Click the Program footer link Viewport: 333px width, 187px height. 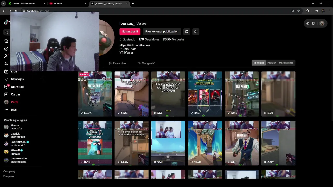pos(8,176)
